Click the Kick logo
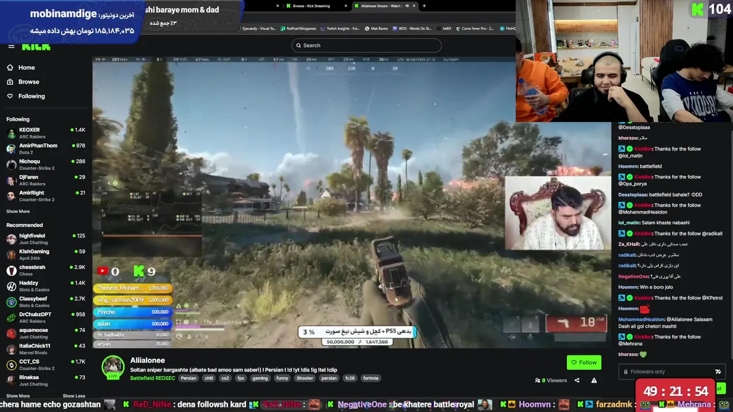Image resolution: width=733 pixels, height=412 pixels. pos(37,46)
